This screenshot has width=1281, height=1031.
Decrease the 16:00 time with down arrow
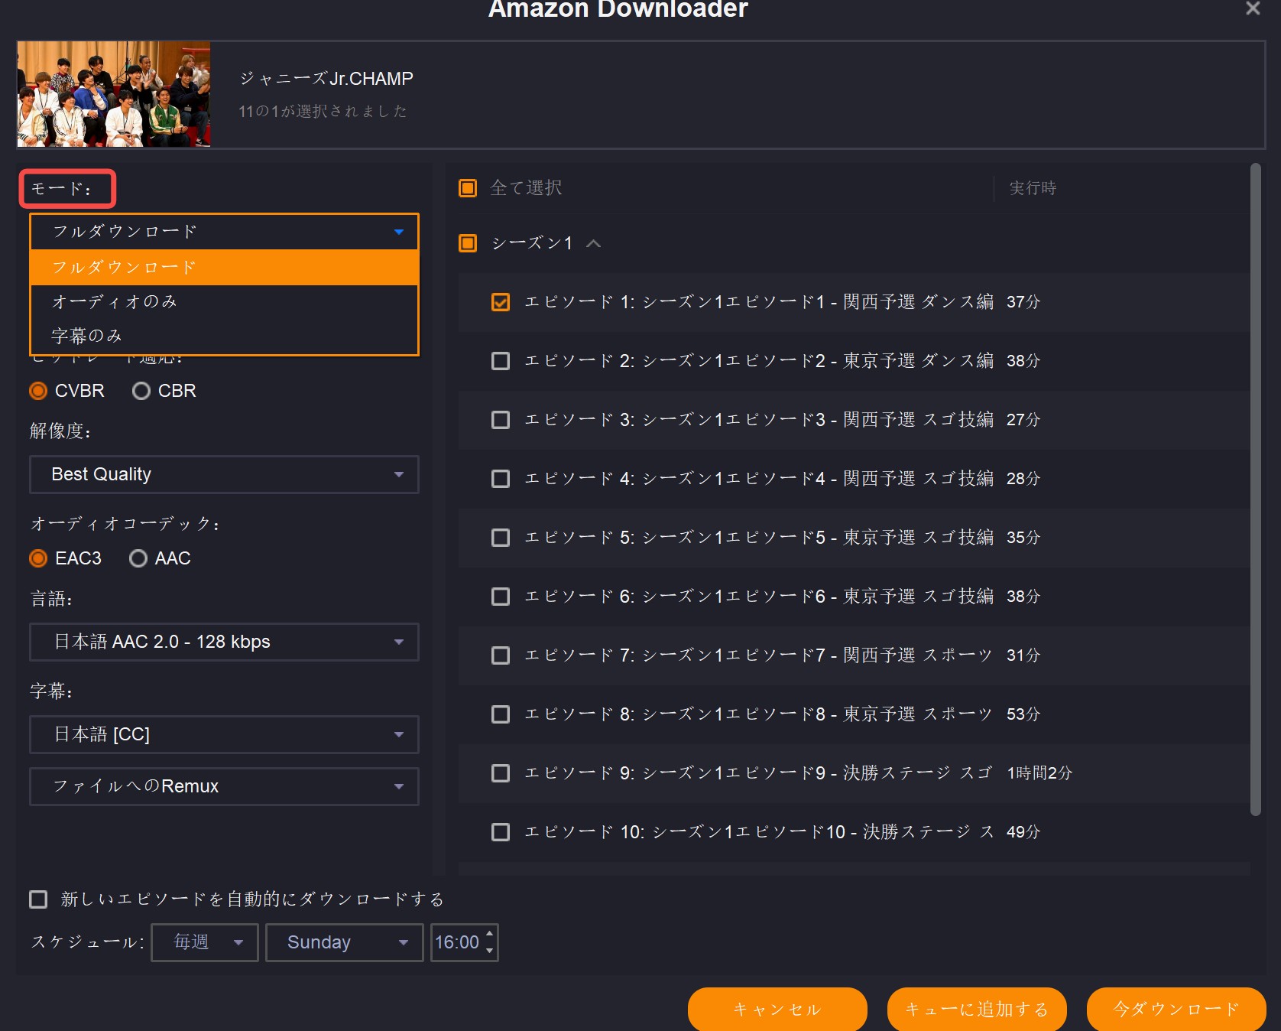pos(490,951)
